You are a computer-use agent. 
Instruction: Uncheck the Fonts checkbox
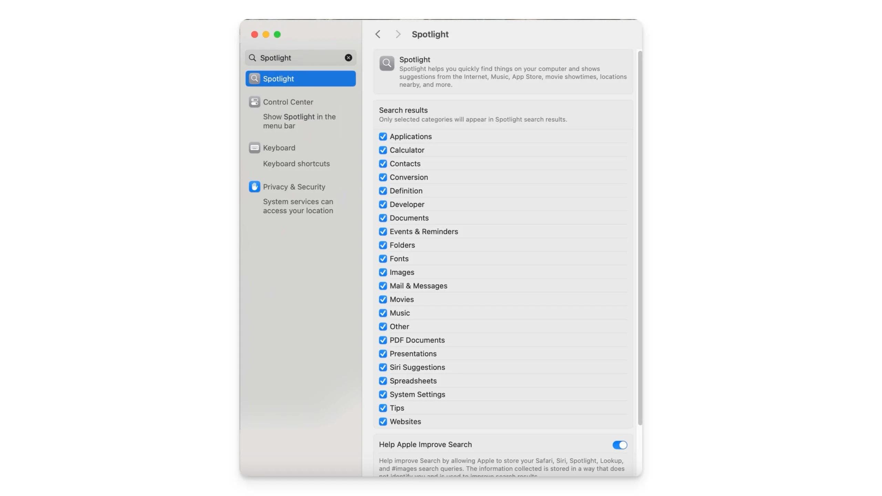click(383, 259)
